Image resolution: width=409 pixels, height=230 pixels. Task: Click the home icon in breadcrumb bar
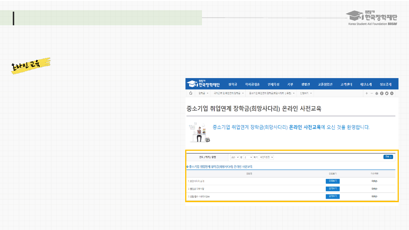191,93
